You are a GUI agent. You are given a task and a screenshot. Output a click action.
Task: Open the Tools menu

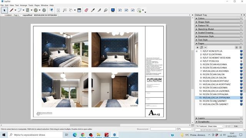[x=31, y=5]
